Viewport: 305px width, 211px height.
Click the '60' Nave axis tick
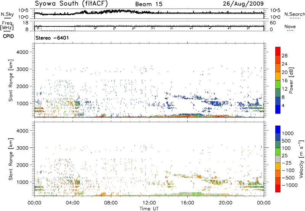coord(273,23)
